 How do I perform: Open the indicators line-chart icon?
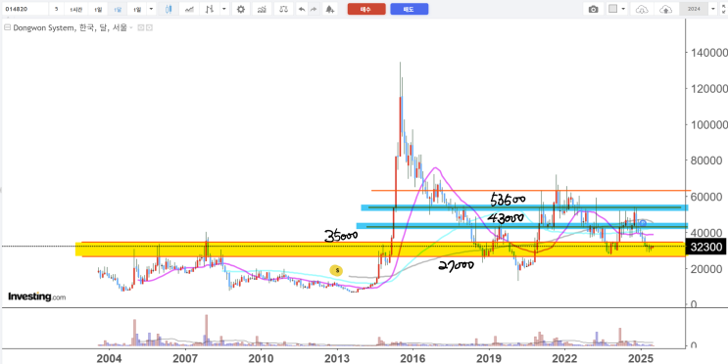188,9
